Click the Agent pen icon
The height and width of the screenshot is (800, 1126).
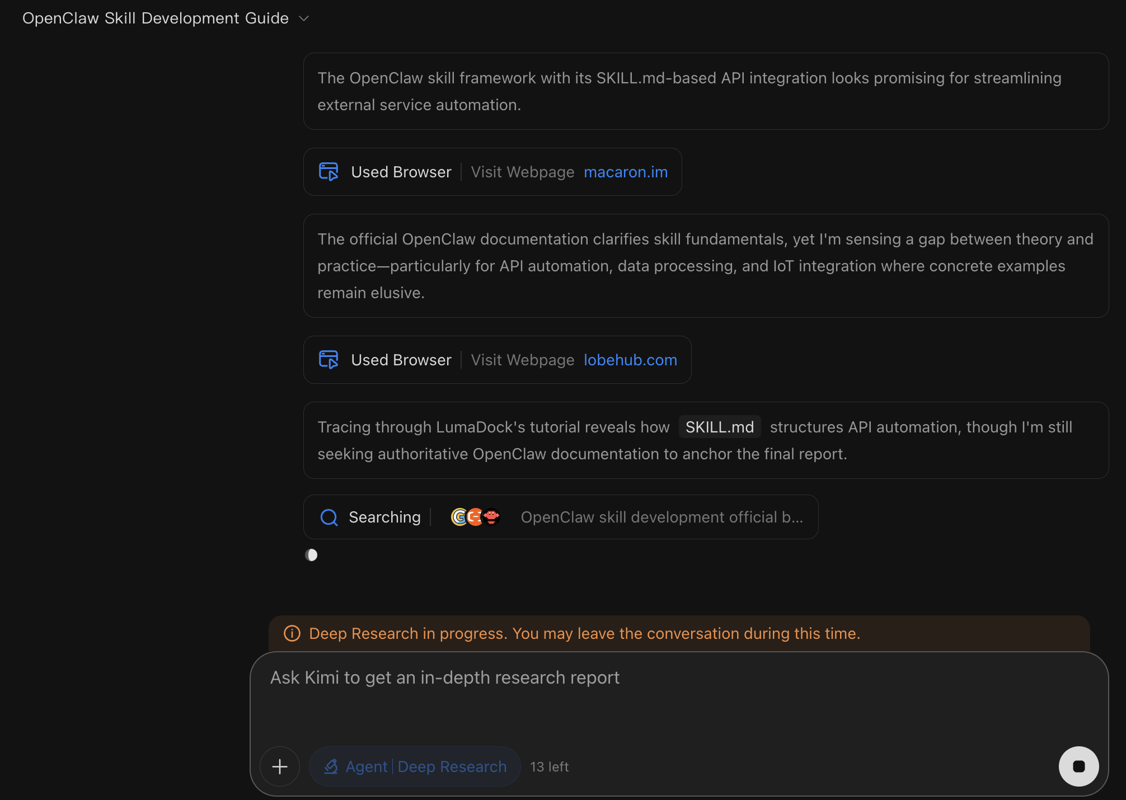(331, 766)
